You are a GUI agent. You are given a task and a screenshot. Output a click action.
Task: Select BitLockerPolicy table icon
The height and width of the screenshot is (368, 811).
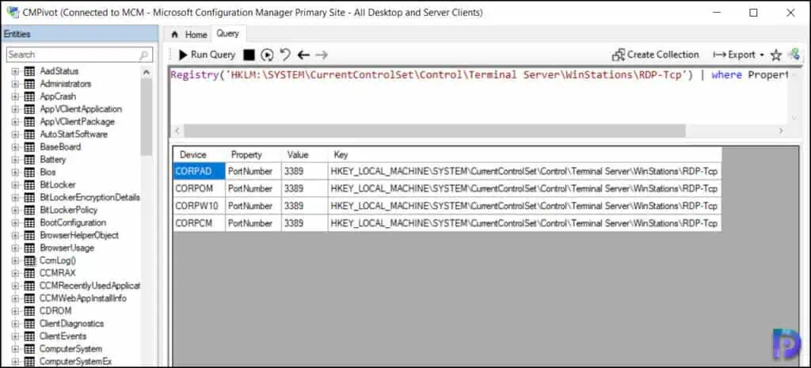coord(29,210)
